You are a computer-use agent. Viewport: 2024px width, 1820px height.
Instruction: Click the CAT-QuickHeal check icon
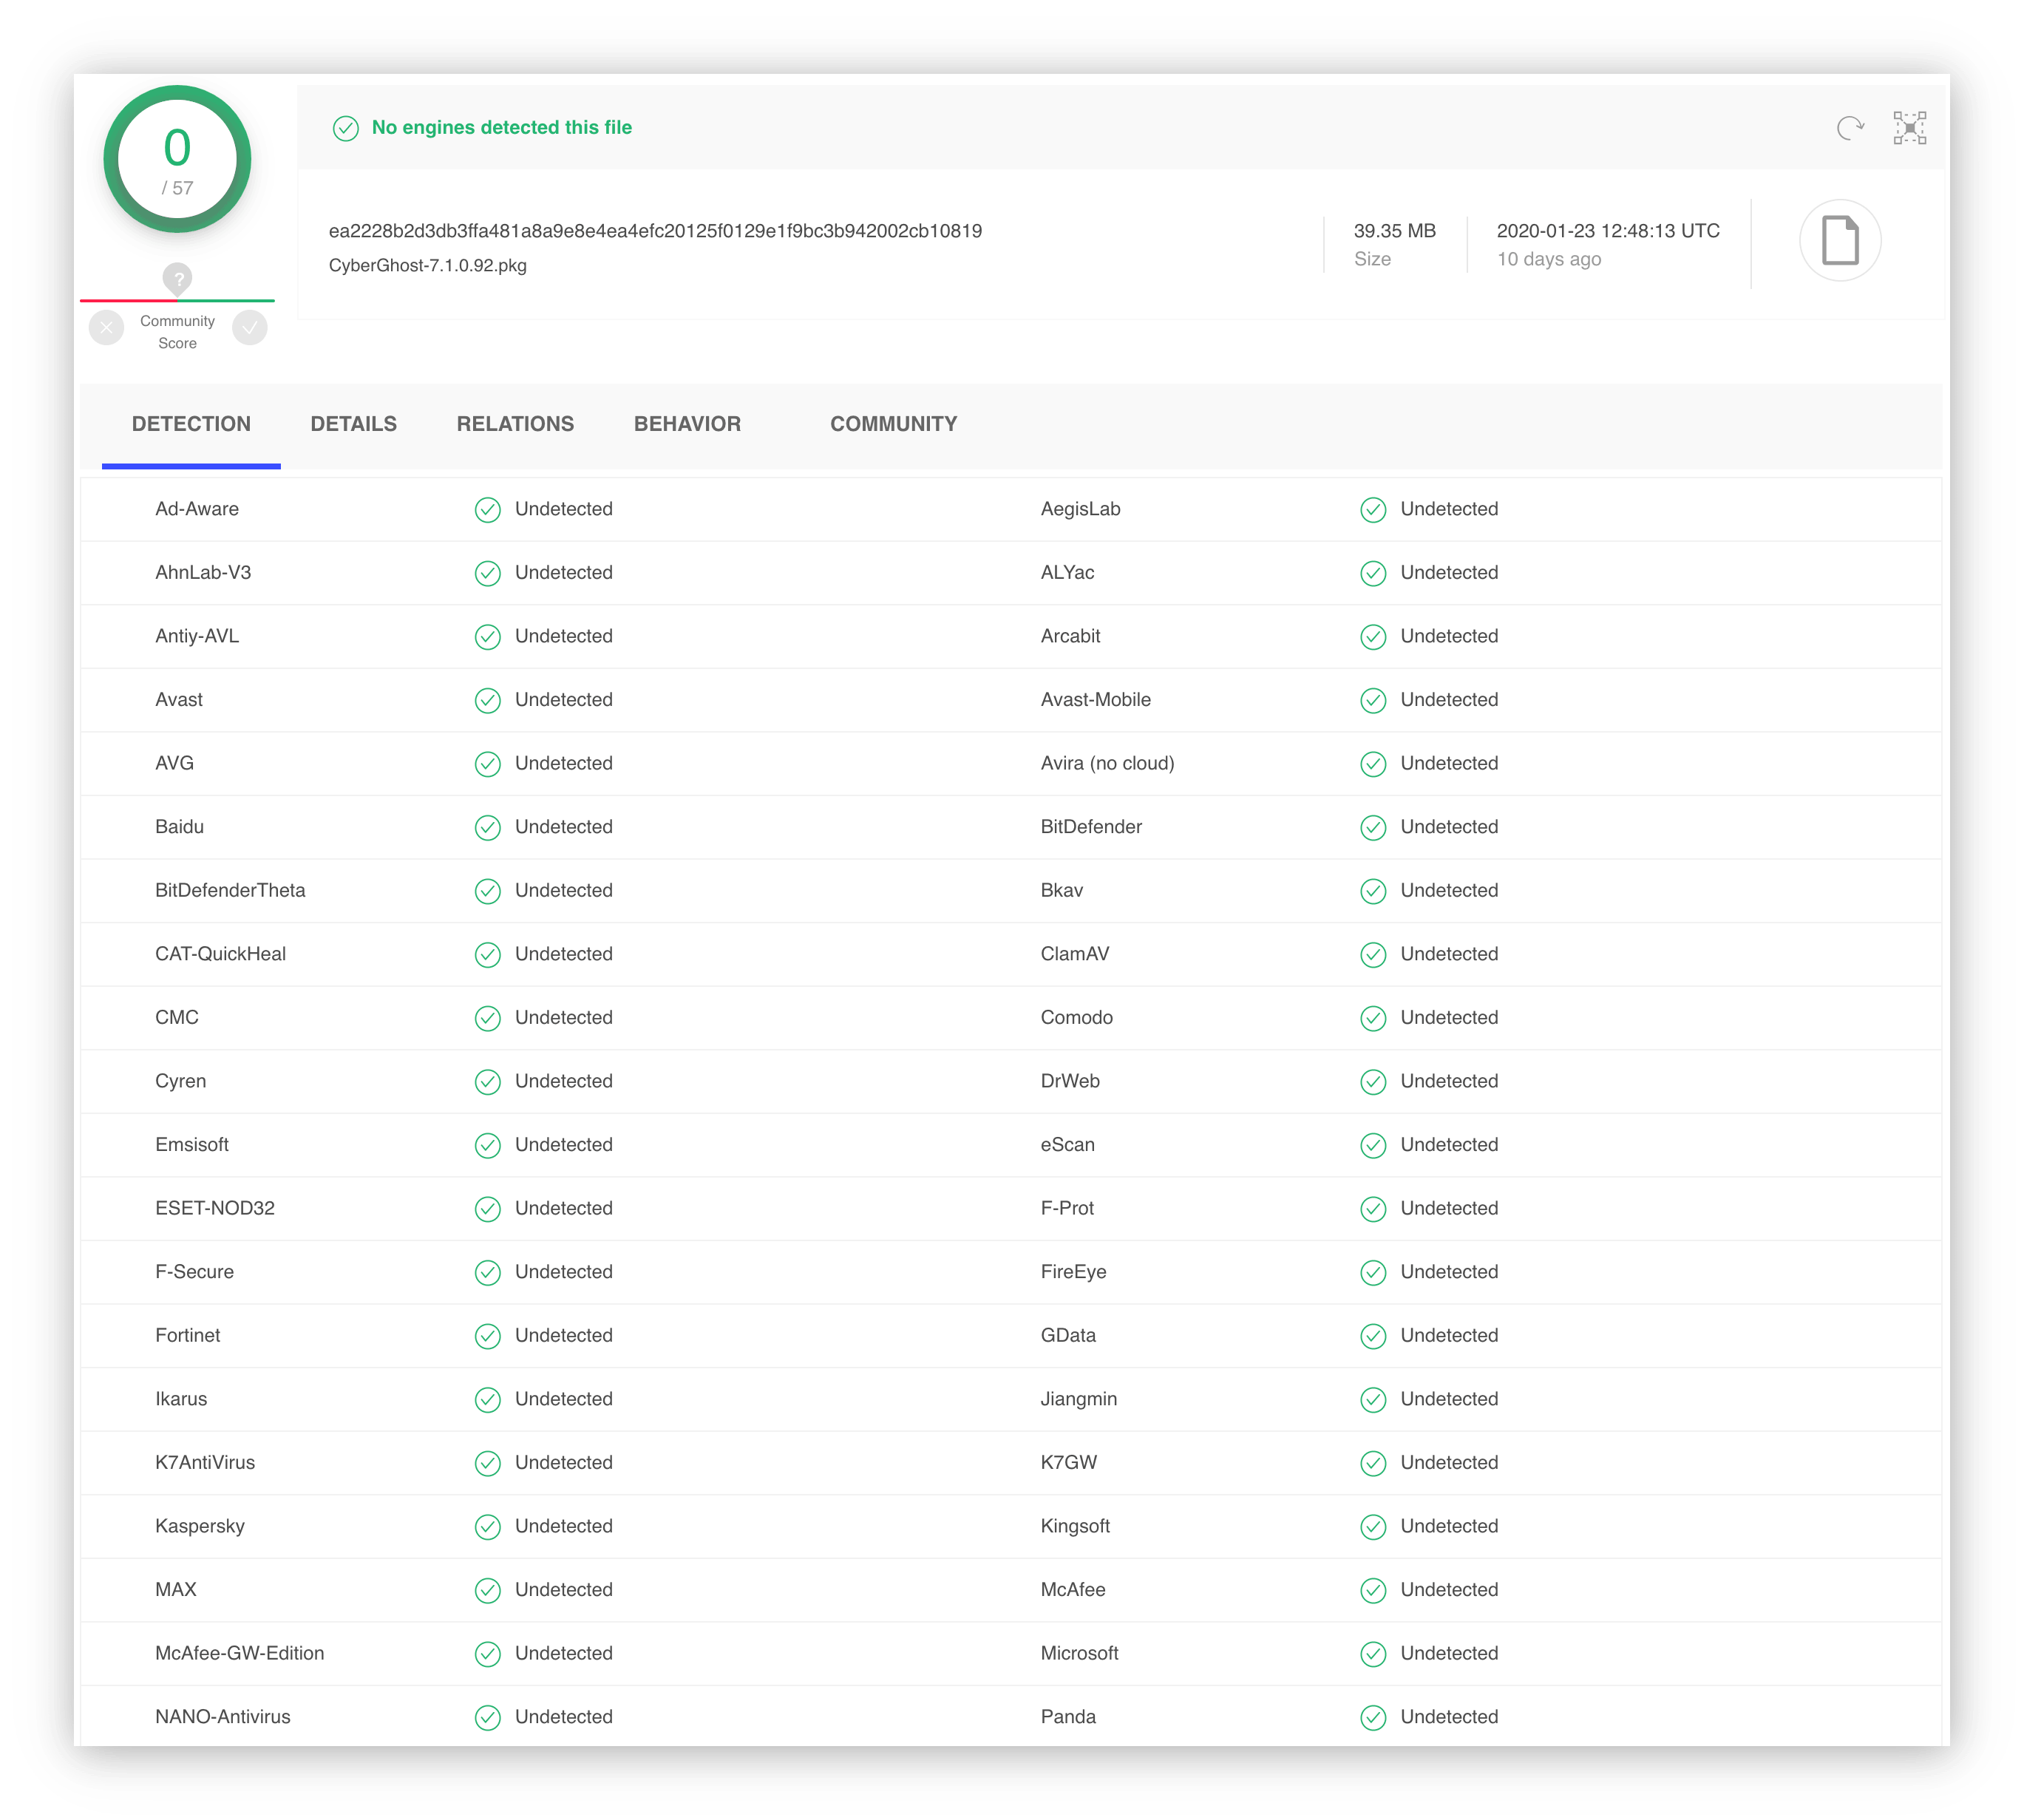pyautogui.click(x=487, y=955)
